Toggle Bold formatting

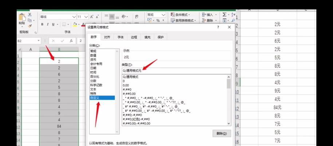coord(42,24)
